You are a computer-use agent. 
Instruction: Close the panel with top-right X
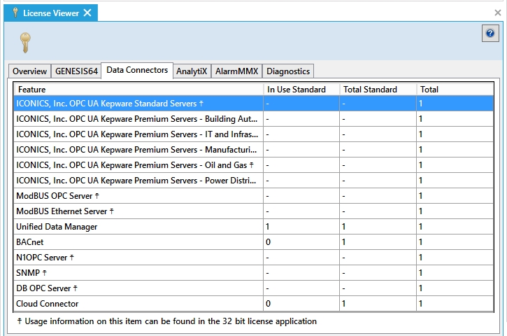point(497,13)
